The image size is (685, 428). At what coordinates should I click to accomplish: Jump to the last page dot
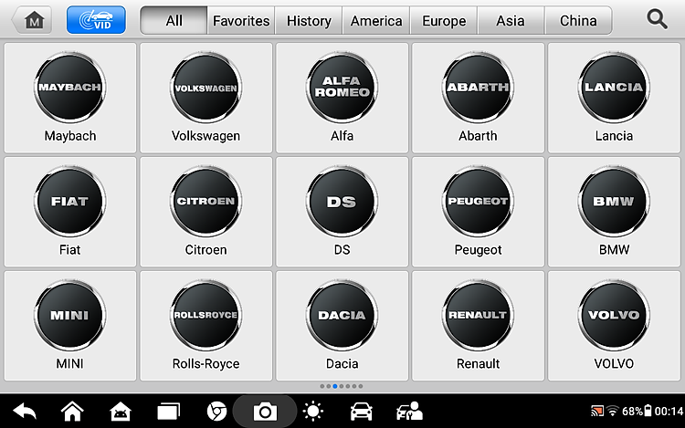361,386
